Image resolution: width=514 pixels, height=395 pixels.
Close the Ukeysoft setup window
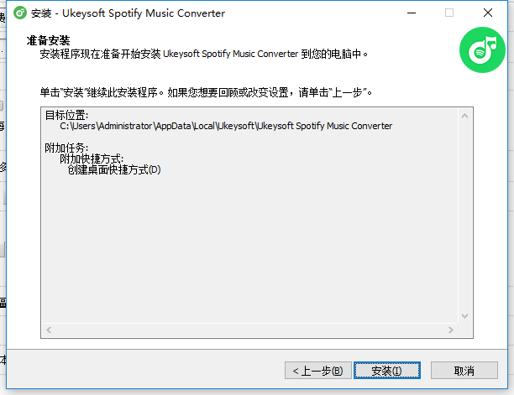point(488,13)
